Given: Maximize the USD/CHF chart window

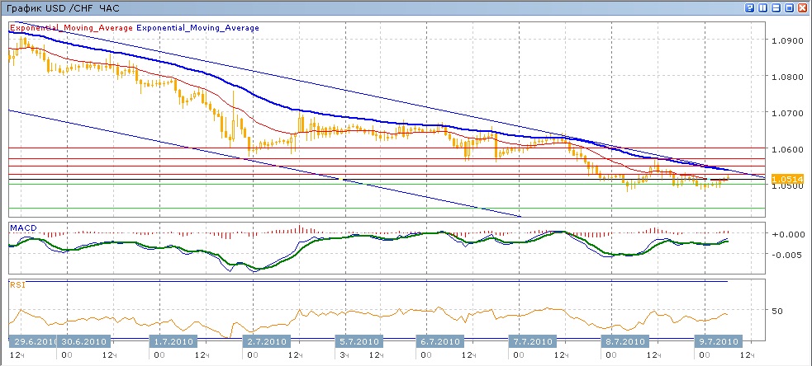Looking at the screenshot, I should pos(789,7).
